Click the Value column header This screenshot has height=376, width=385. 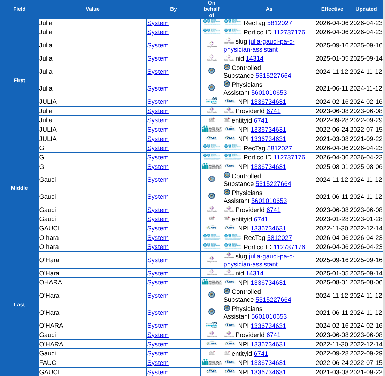(93, 9)
